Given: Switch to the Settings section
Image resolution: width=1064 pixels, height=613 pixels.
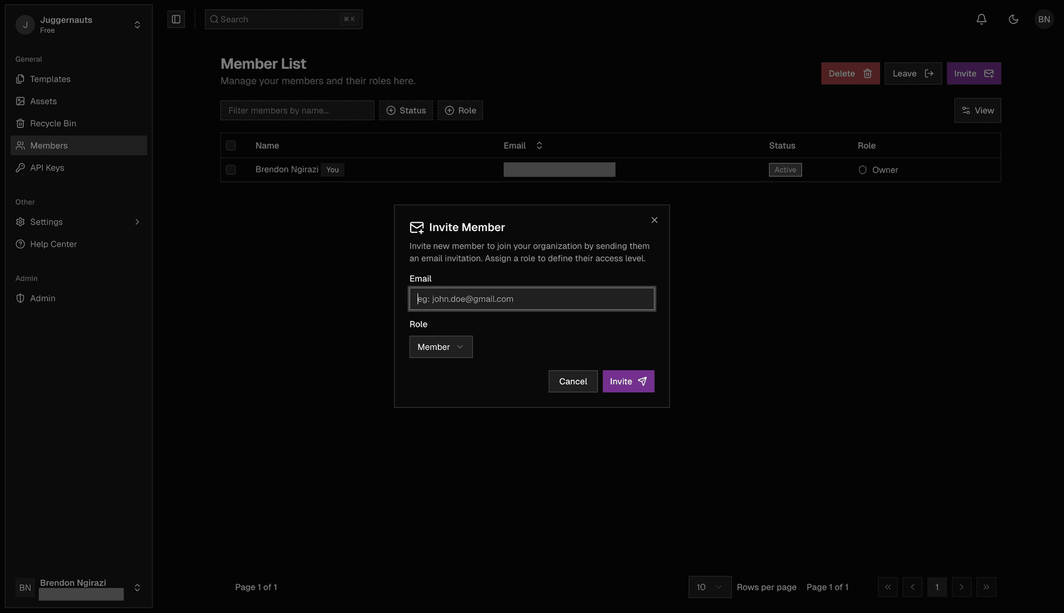Looking at the screenshot, I should point(21,222).
